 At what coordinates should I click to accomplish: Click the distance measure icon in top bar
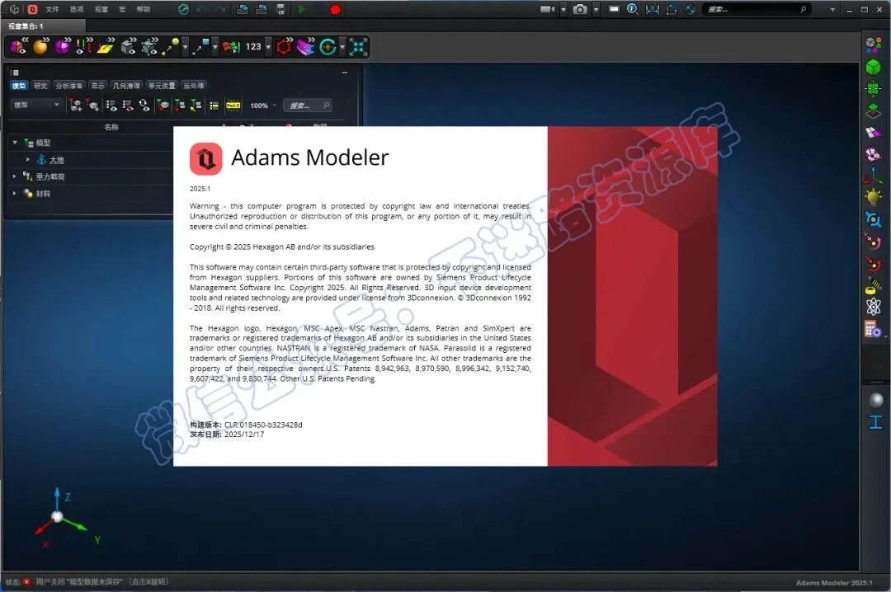[x=653, y=9]
